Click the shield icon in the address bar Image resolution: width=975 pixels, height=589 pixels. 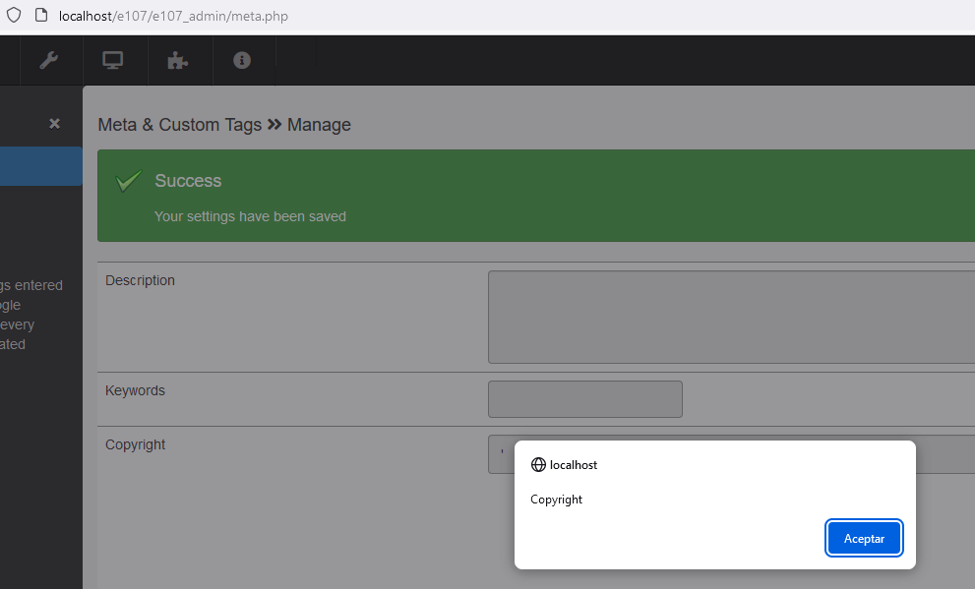click(12, 16)
